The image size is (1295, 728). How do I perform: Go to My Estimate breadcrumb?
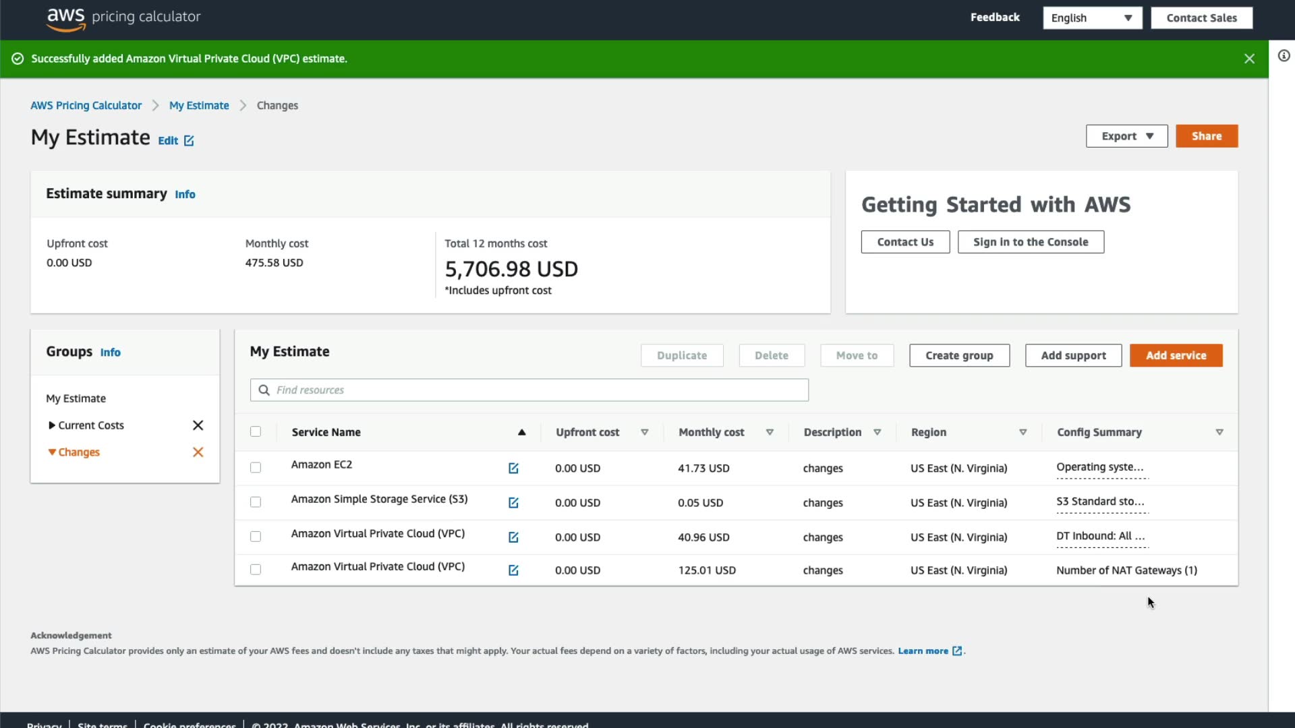pyautogui.click(x=199, y=106)
